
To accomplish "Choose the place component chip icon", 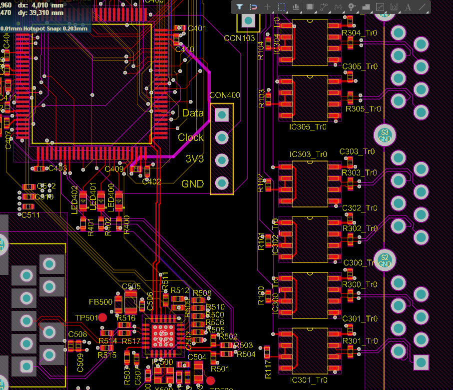I will tap(310, 7).
